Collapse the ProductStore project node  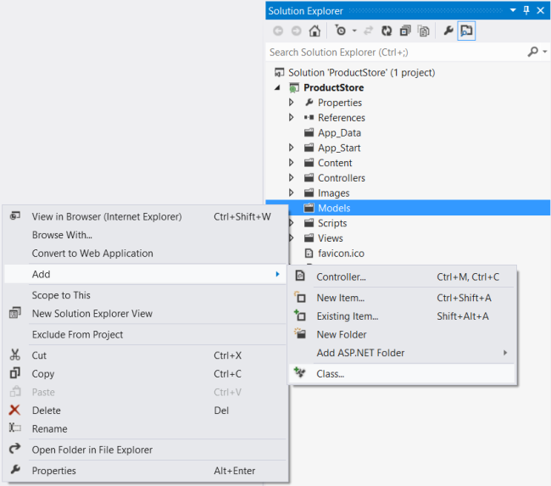click(278, 88)
